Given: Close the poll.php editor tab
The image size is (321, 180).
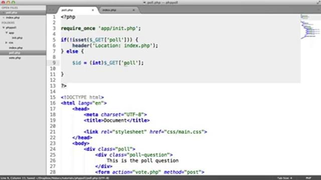Looking at the screenshot, I should pyautogui.click(x=93, y=10).
